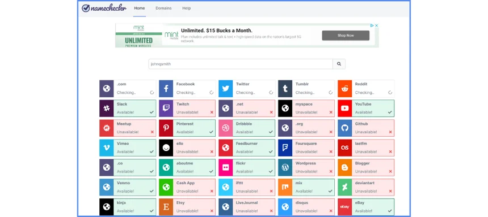Click the eBay icon
The width and height of the screenshot is (488, 217).
coord(344,207)
